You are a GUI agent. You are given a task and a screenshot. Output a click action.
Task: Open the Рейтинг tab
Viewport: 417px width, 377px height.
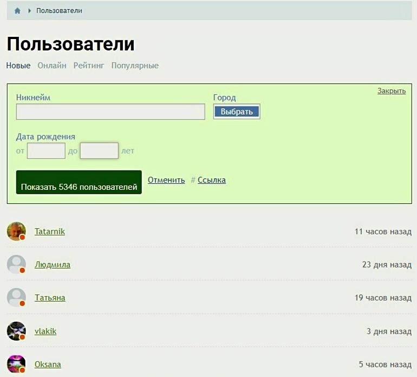pyautogui.click(x=89, y=66)
